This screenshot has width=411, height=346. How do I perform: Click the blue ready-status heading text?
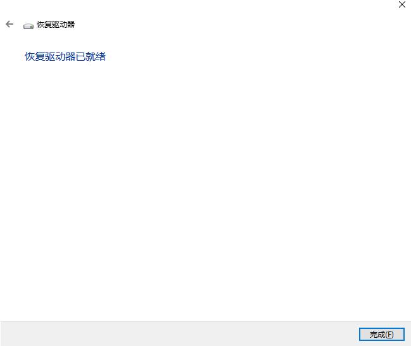65,56
